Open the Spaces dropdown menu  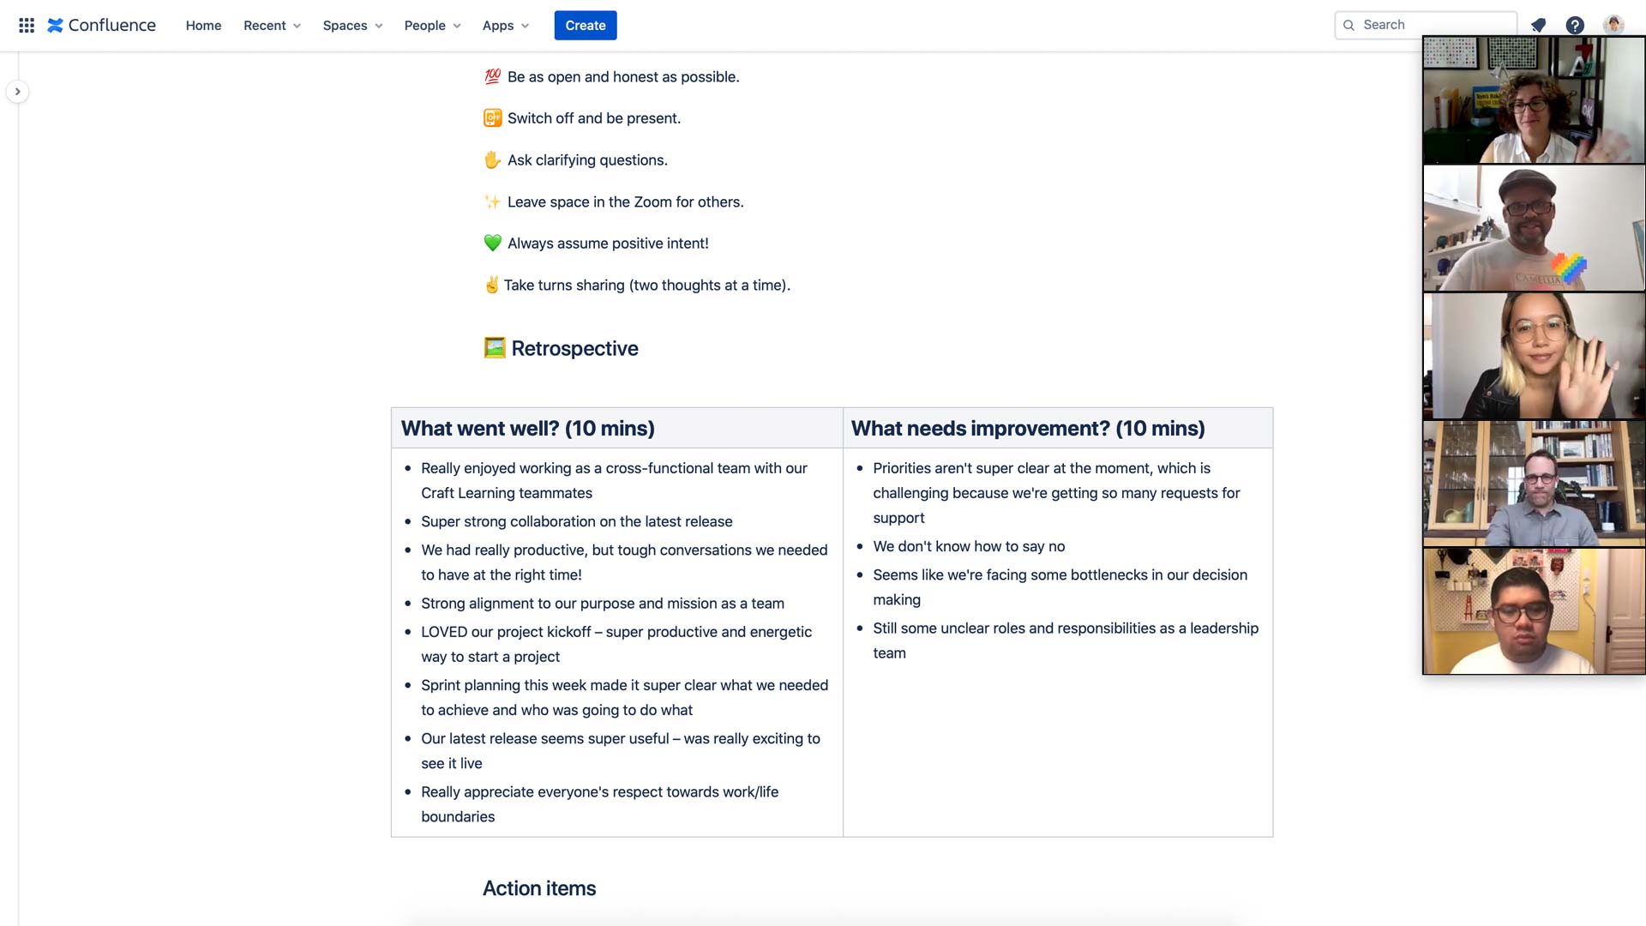(x=352, y=25)
